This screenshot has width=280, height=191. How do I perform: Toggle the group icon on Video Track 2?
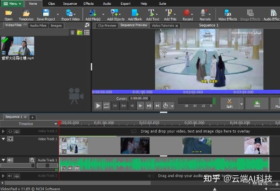click(17, 131)
